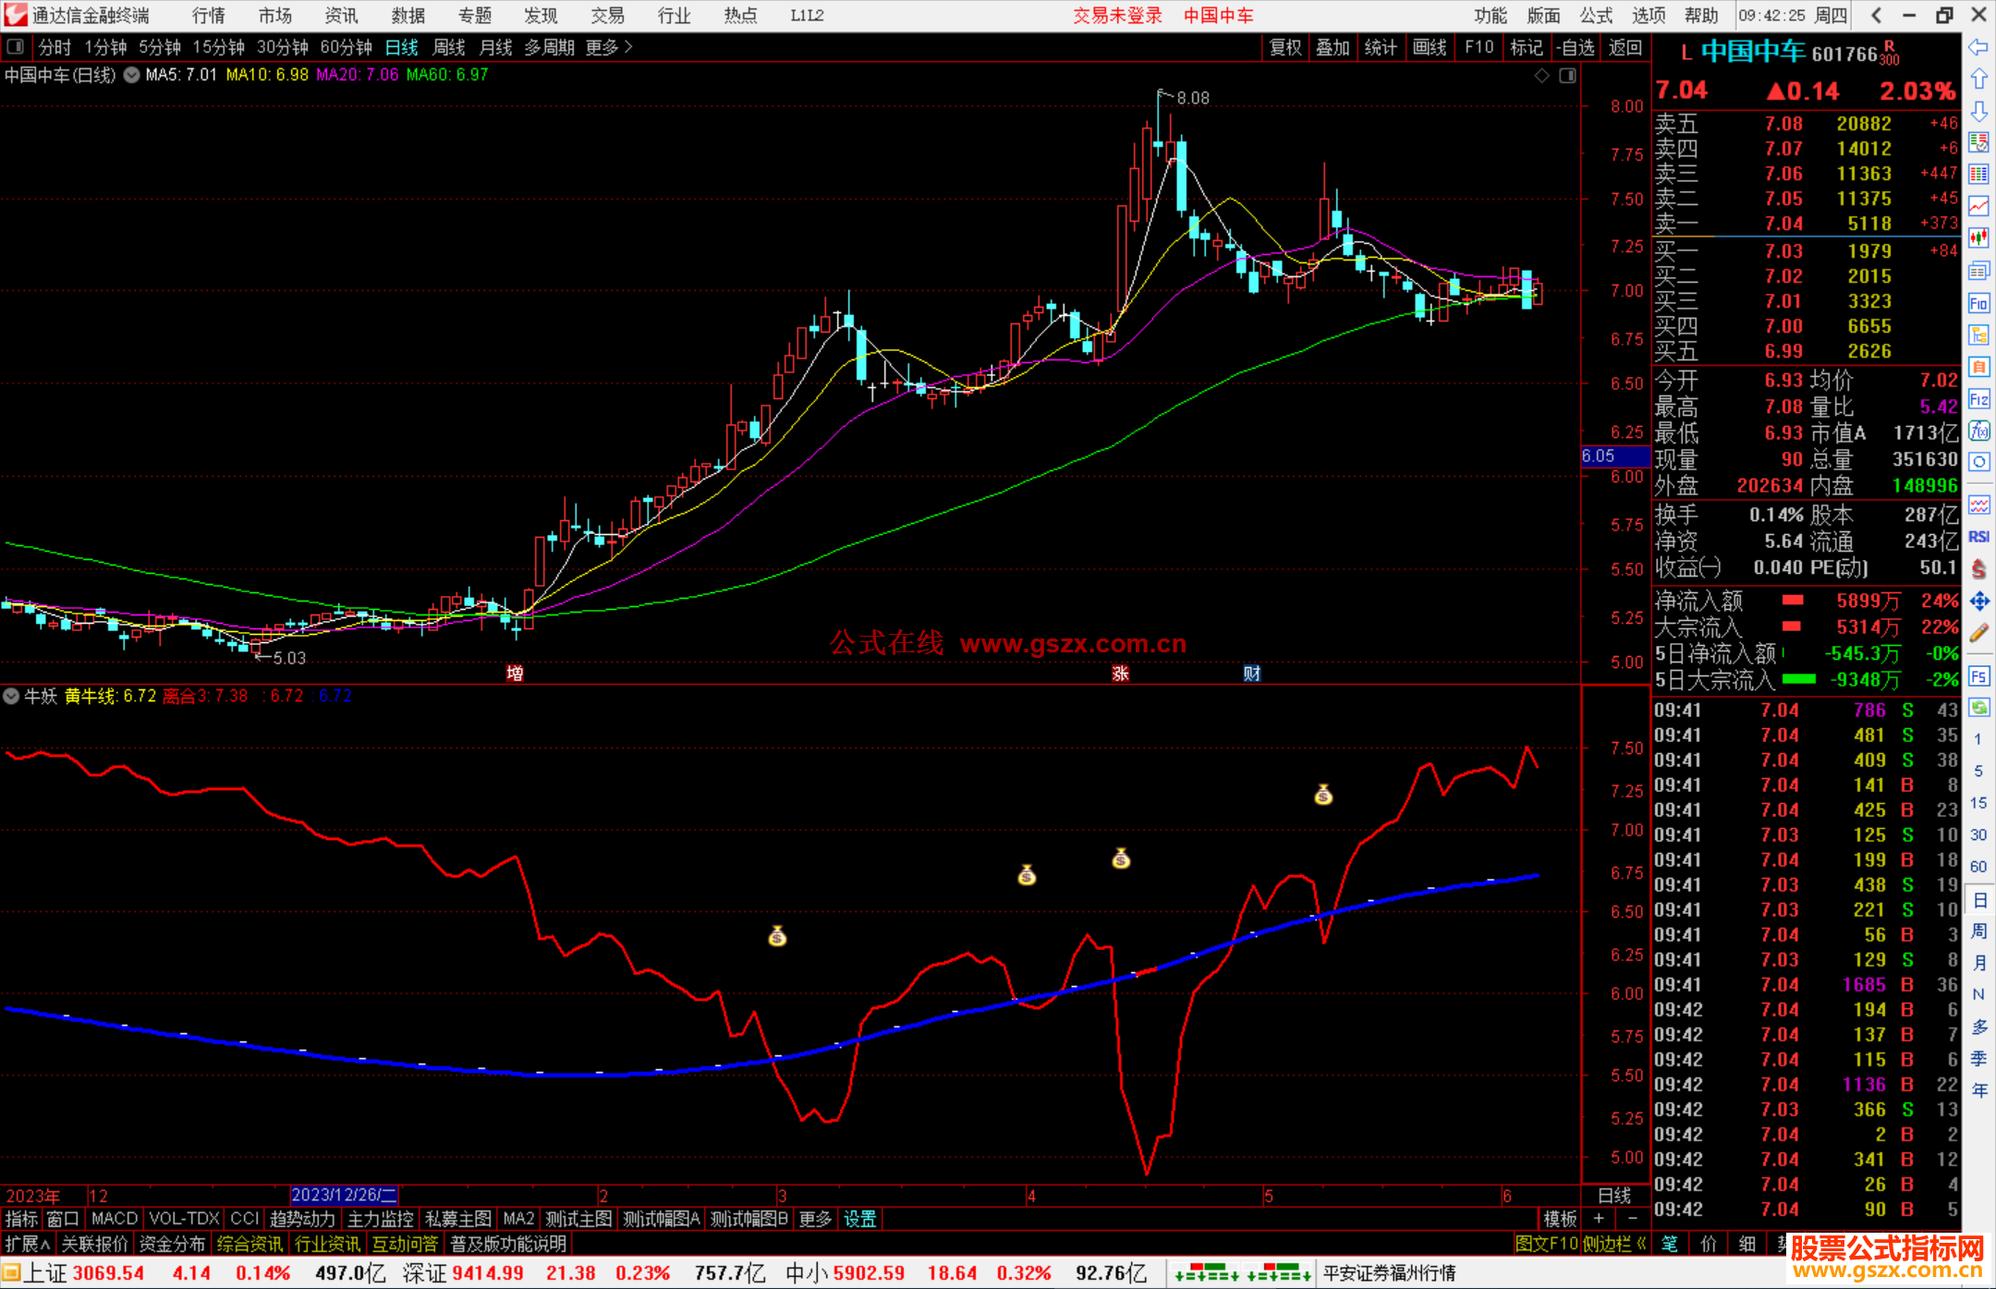Click the blue left-arrow back icon

(x=1978, y=47)
